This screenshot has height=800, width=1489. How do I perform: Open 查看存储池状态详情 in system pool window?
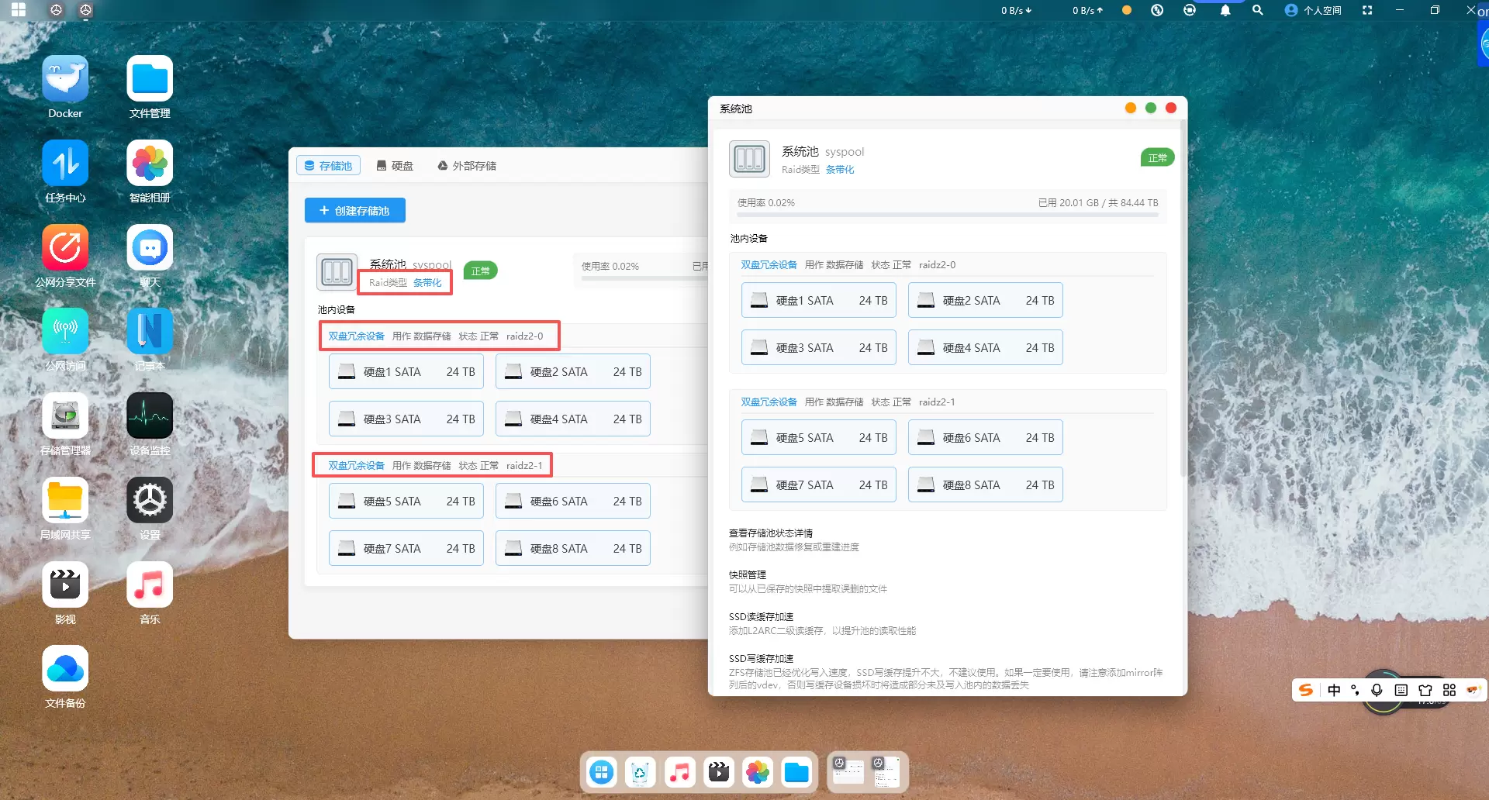coord(771,533)
